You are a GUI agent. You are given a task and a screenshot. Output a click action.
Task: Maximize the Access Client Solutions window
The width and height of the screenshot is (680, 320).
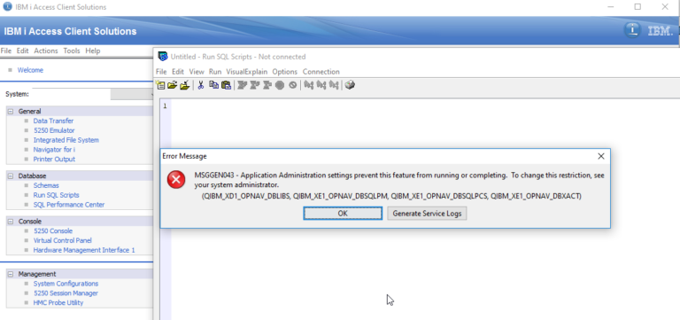coord(637,6)
